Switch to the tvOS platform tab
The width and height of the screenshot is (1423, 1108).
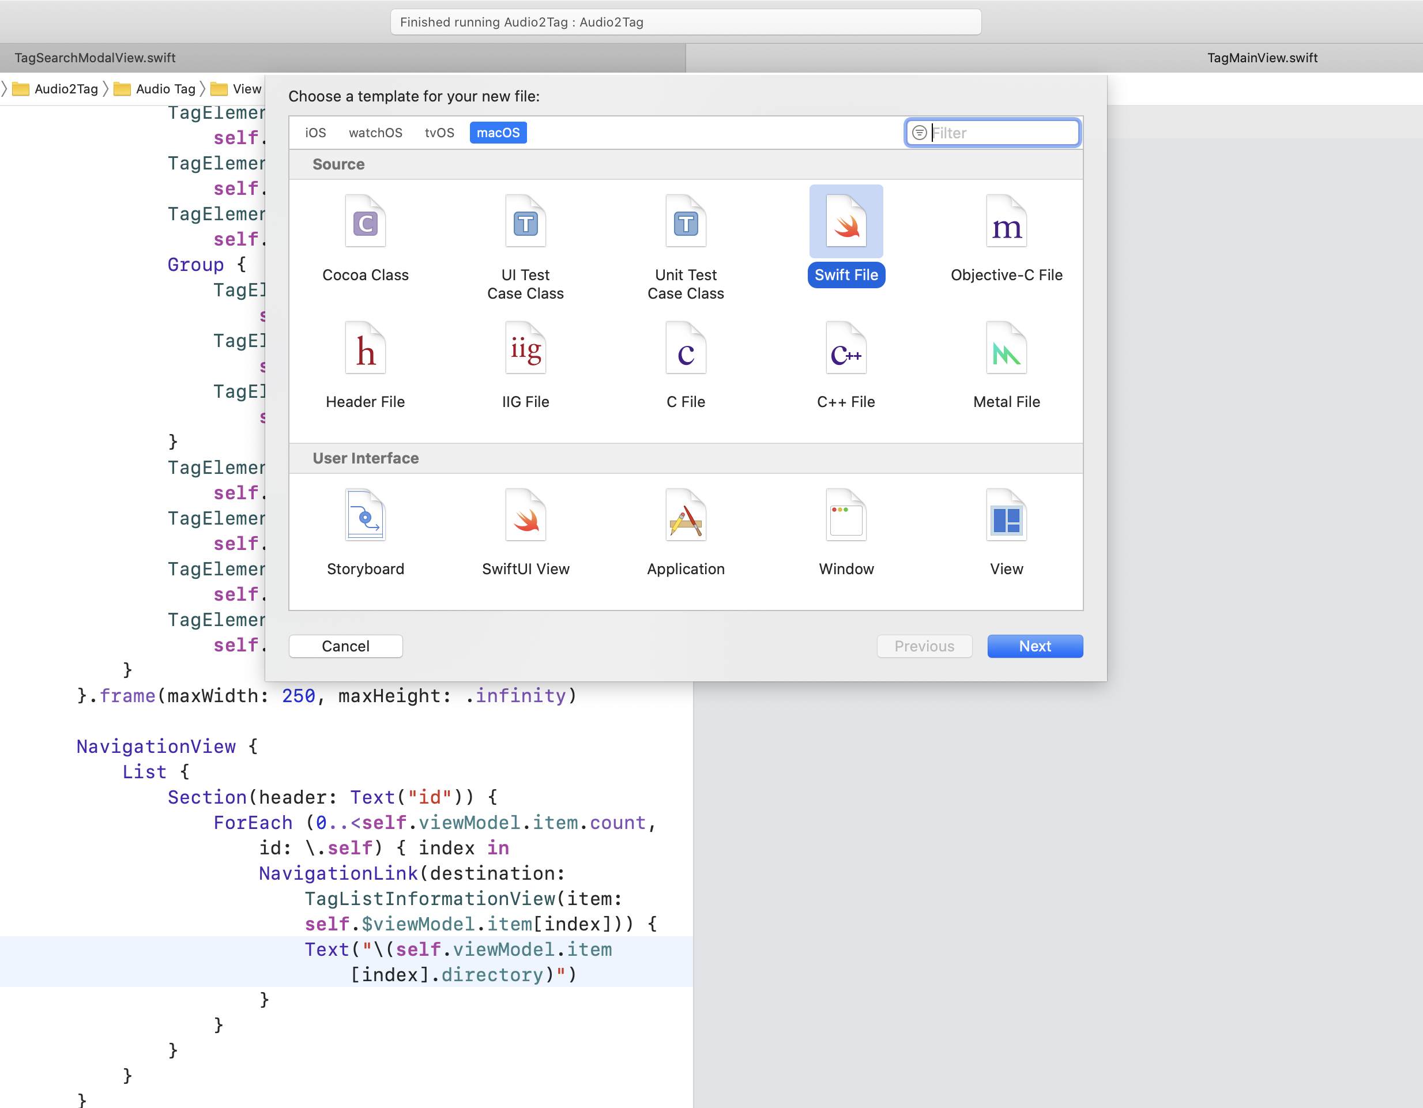tap(439, 133)
